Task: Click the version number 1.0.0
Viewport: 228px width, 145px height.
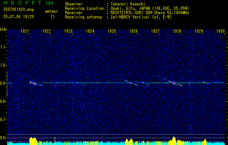Action: 49,3
